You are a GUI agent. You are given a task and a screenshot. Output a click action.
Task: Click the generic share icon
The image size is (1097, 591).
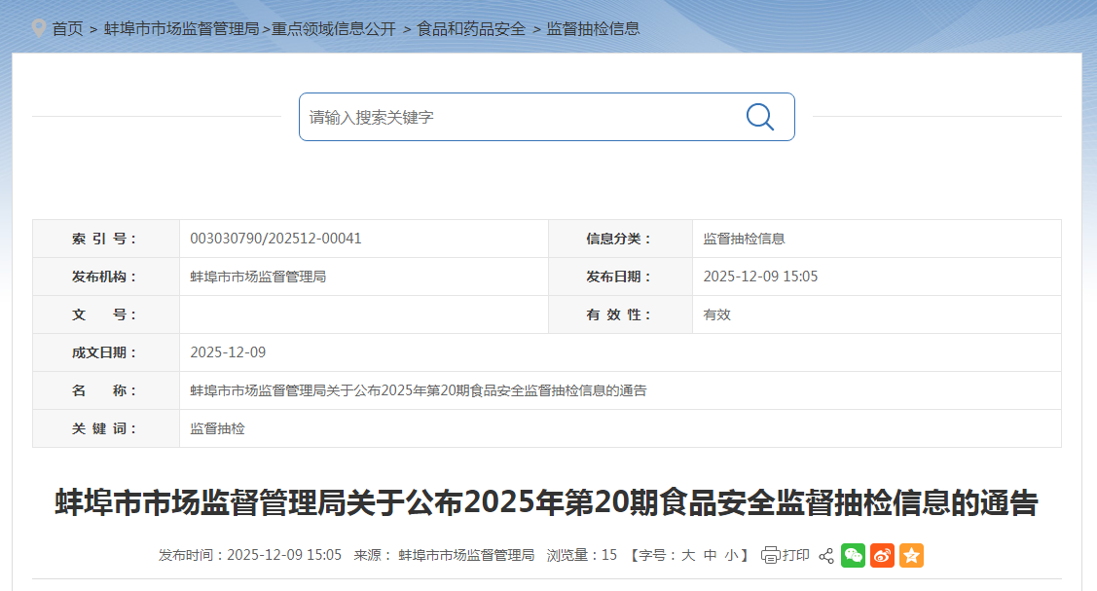click(x=825, y=555)
